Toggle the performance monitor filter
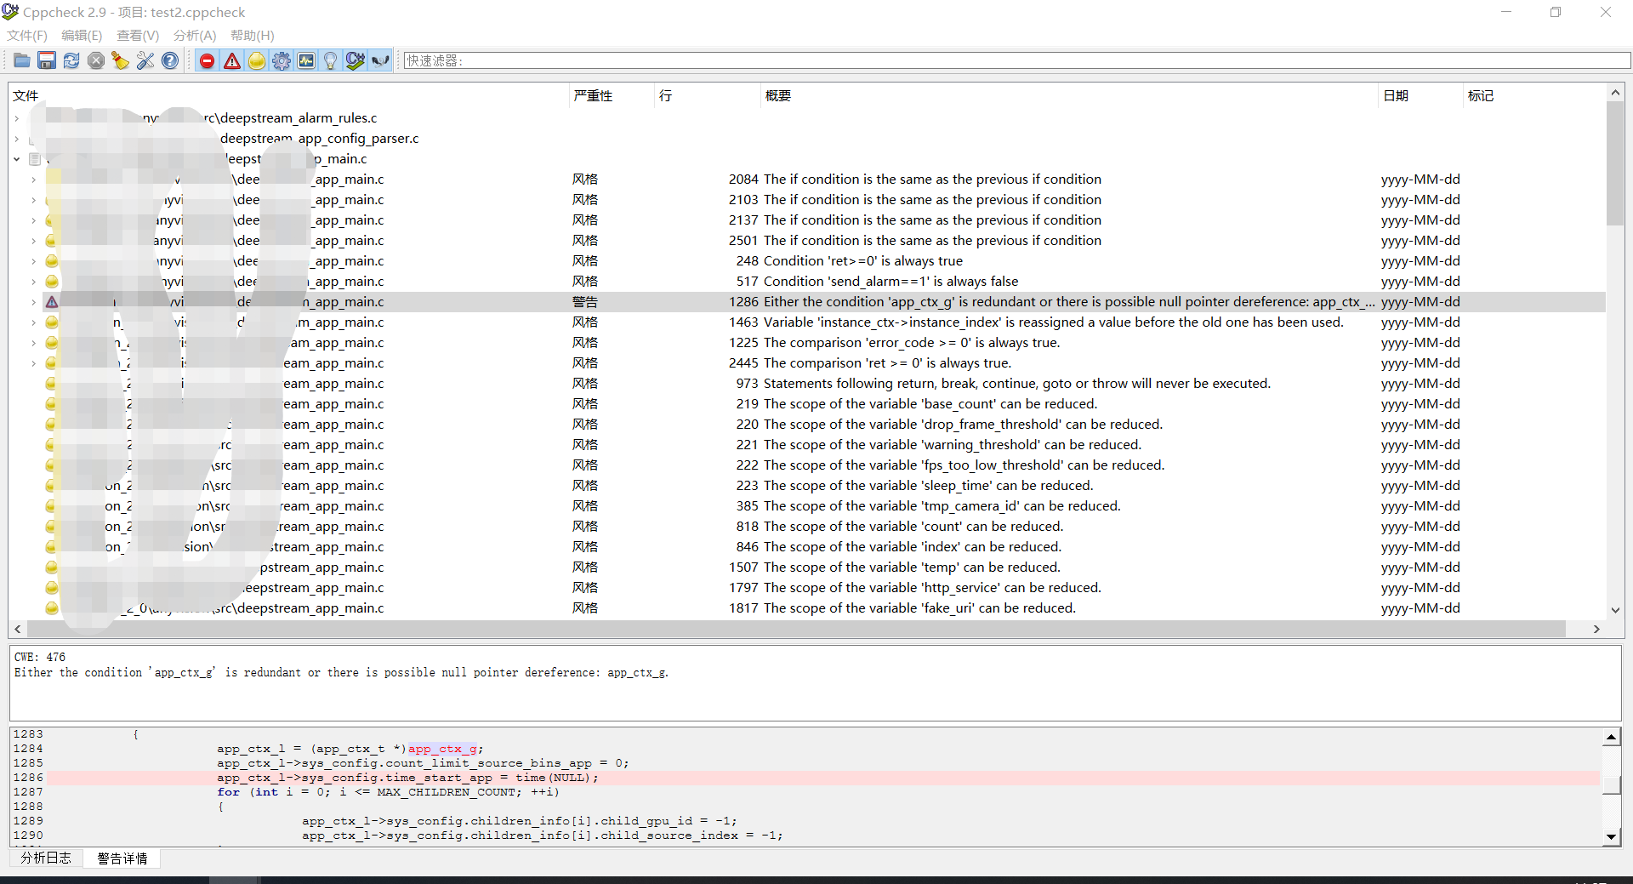1633x884 pixels. (x=306, y=60)
